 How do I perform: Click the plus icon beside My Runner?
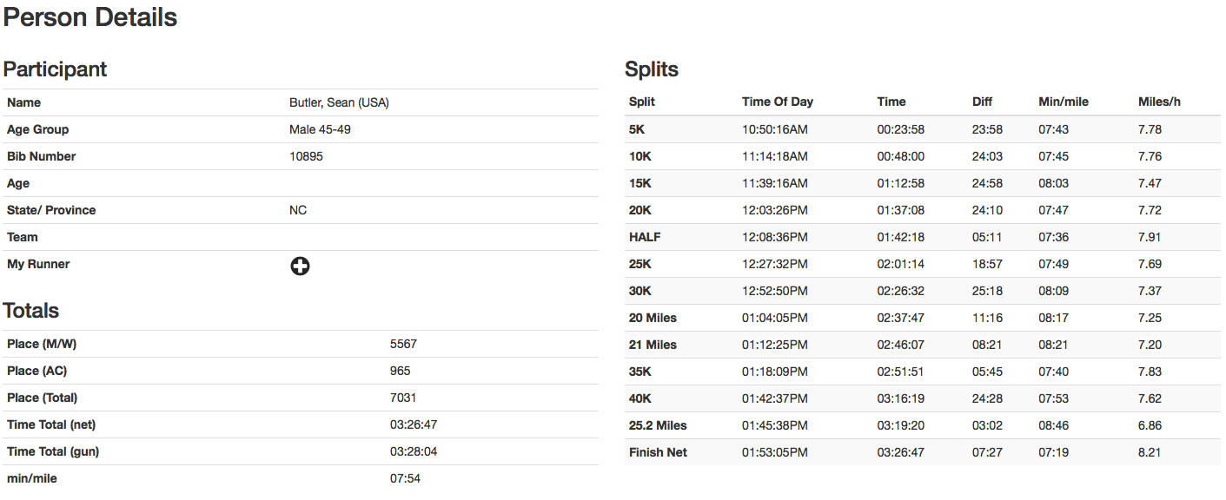click(x=300, y=266)
